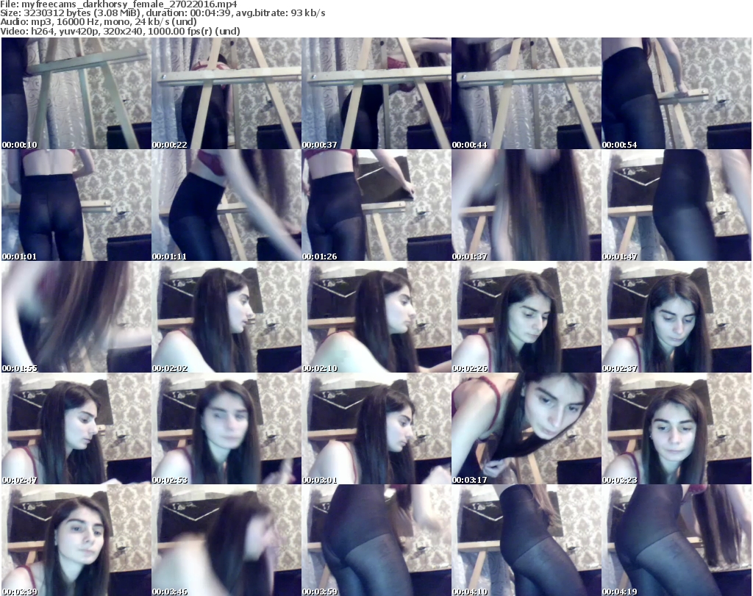Open the thumbnail timestamped 00:03:39

click(x=76, y=540)
